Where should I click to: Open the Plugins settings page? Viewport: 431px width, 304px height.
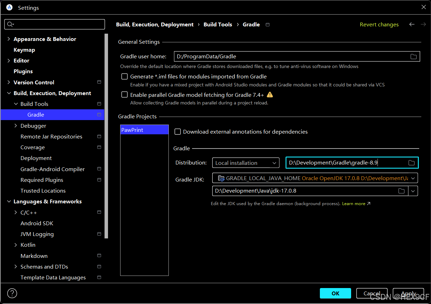pos(23,71)
